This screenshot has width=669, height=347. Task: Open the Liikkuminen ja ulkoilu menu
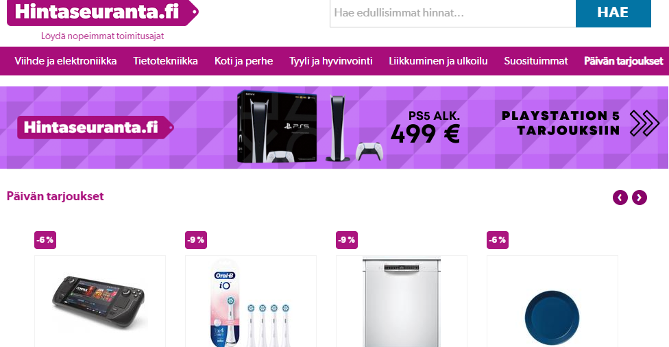tap(438, 61)
